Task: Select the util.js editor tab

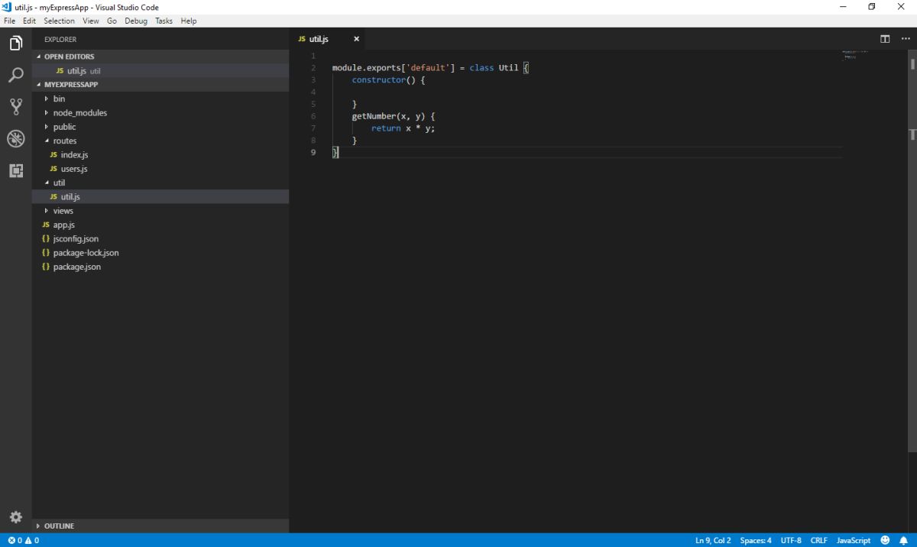Action: pyautogui.click(x=329, y=39)
